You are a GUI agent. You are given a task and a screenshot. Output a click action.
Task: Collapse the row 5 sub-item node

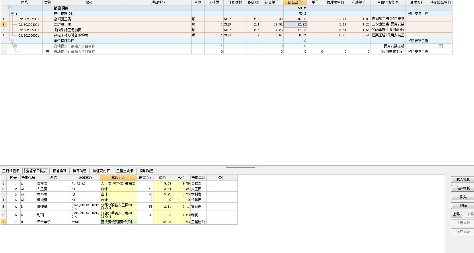point(15,46)
